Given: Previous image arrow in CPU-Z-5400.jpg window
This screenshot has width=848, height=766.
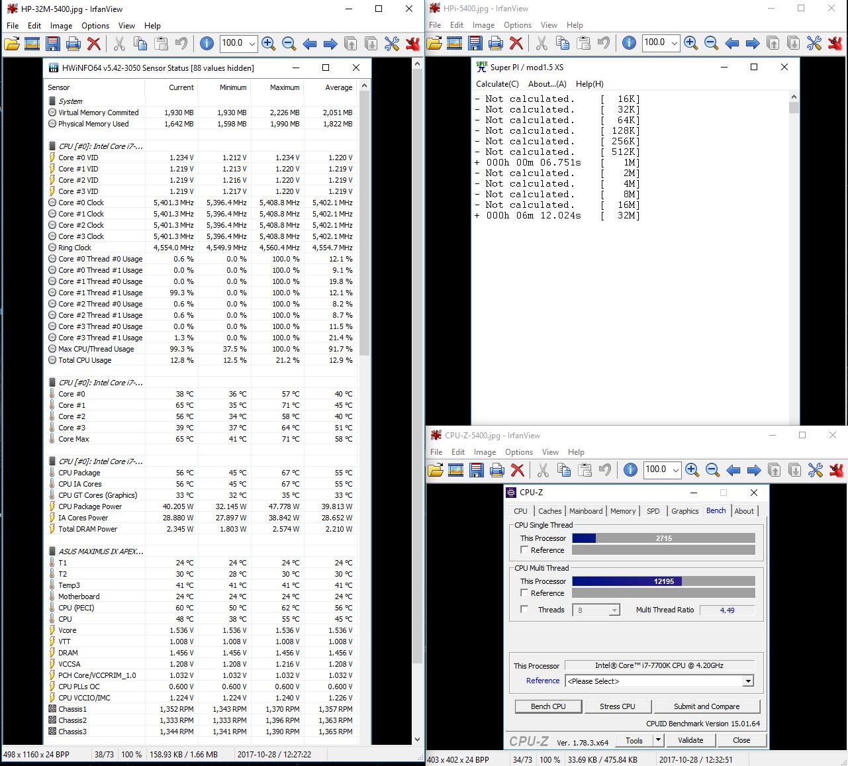Looking at the screenshot, I should pos(733,470).
